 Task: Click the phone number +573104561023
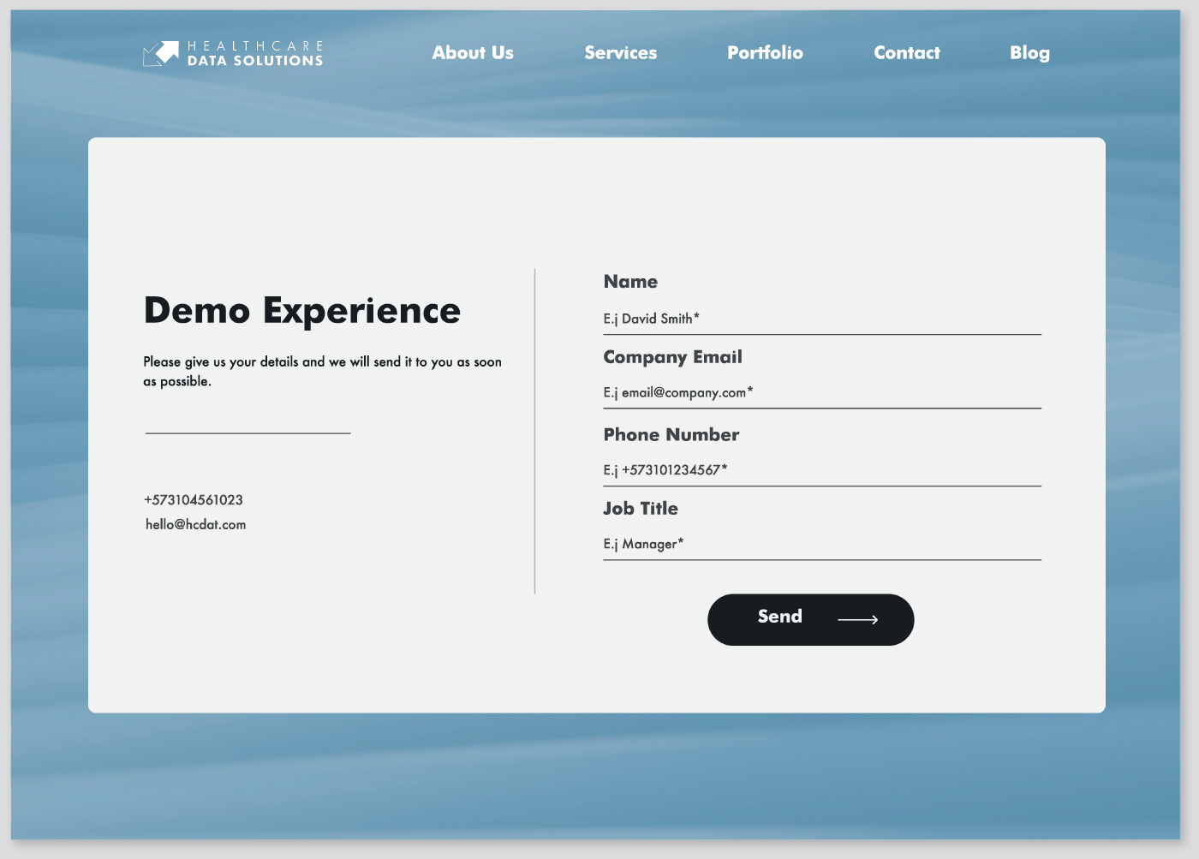pyautogui.click(x=194, y=500)
